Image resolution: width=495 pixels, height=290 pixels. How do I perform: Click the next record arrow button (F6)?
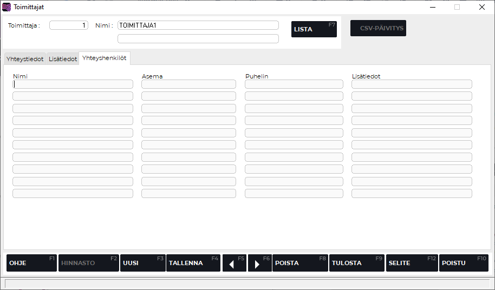260,263
